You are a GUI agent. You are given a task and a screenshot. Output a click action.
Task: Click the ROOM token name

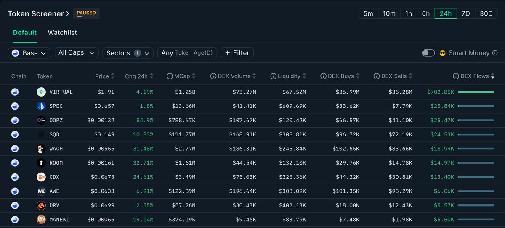[56, 163]
